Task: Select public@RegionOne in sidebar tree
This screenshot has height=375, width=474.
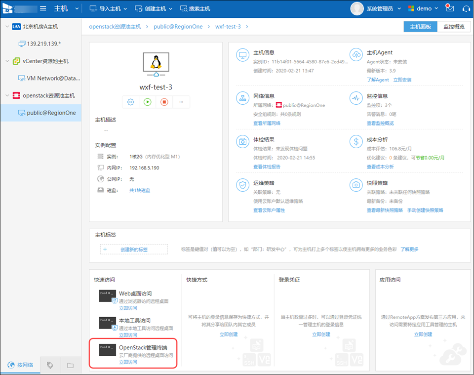Action: pyautogui.click(x=41, y=113)
